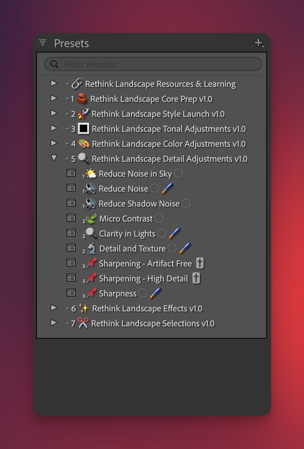
Task: Click preset list icon of Sharpness row
Action: coord(71,293)
